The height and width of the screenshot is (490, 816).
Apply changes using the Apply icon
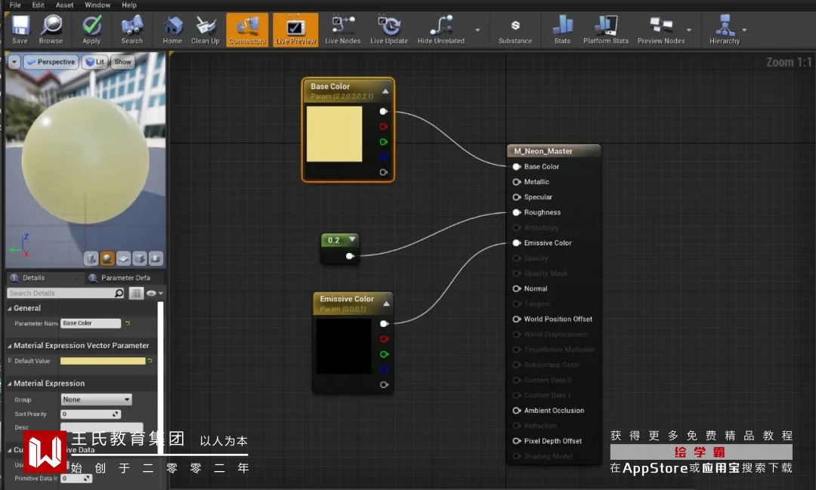91,29
